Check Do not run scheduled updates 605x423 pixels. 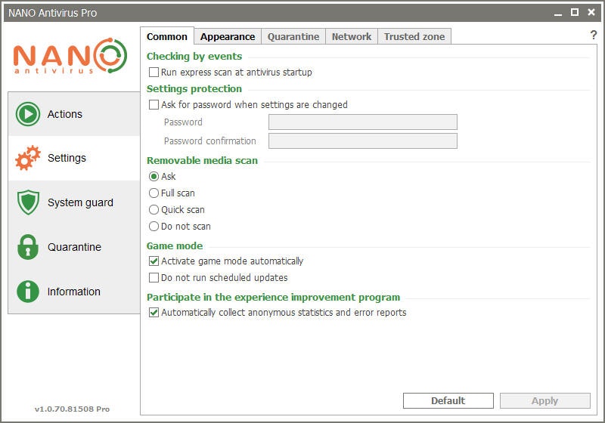click(x=154, y=277)
